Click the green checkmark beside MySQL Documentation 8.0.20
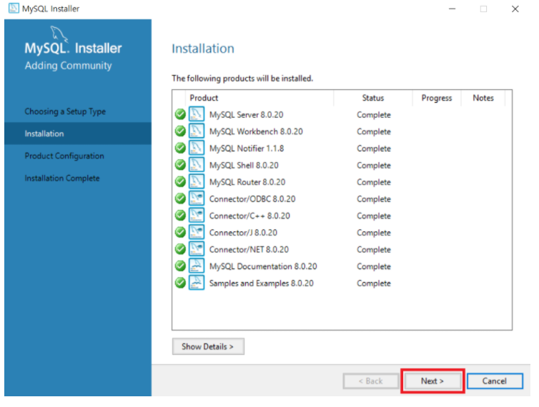The height and width of the screenshot is (407, 539). click(180, 266)
